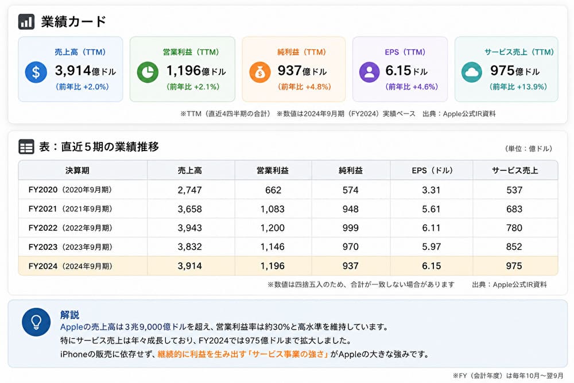Select the FY2020 (2020年9月期) row label

(70, 189)
